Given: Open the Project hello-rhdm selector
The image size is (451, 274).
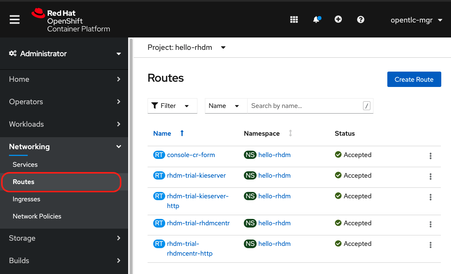Looking at the screenshot, I should click(187, 48).
